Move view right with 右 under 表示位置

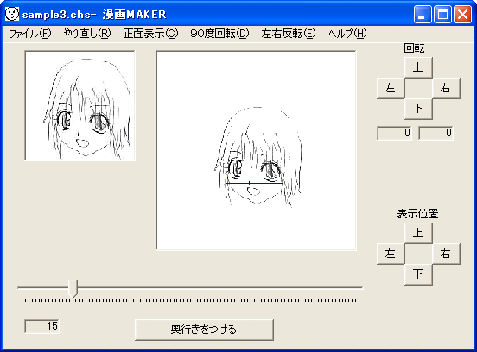446,254
